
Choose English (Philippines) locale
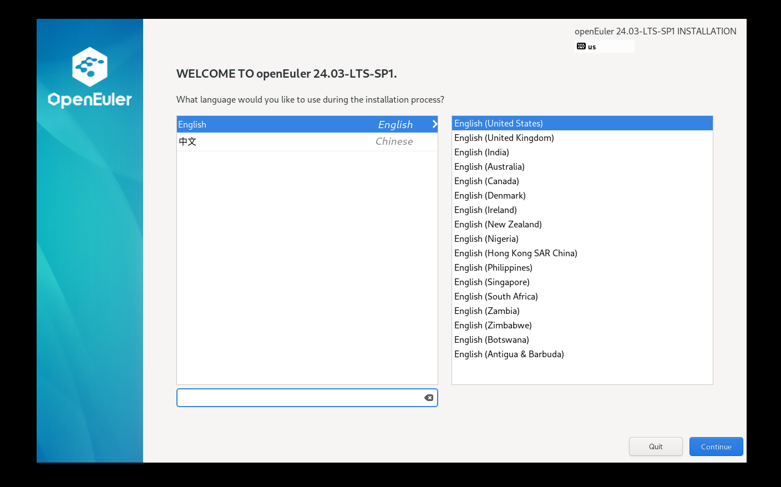582,267
